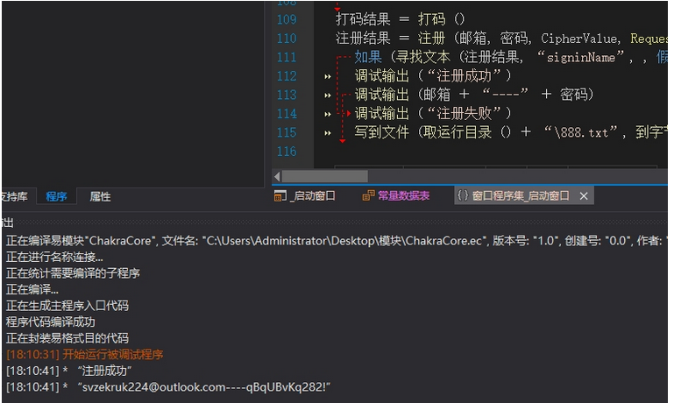Click the marker arrow beside line 112
The image size is (674, 403).
[x=328, y=77]
